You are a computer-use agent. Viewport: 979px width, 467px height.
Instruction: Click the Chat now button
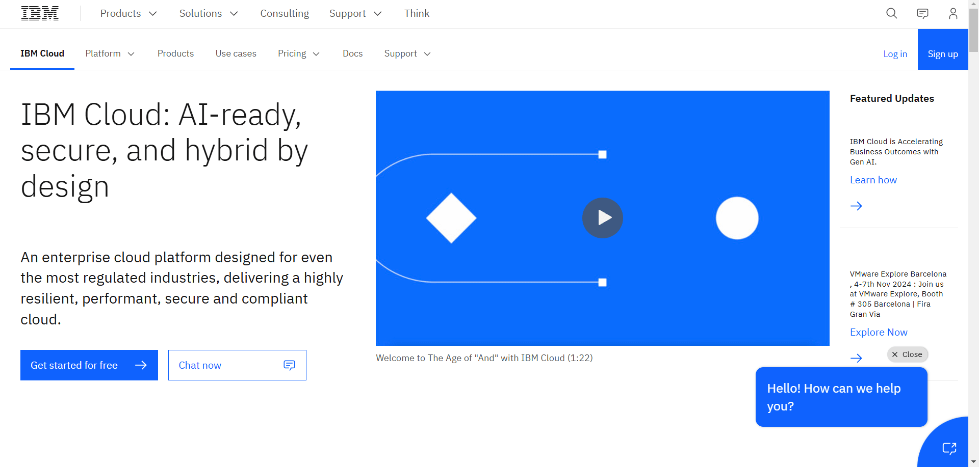pos(237,365)
